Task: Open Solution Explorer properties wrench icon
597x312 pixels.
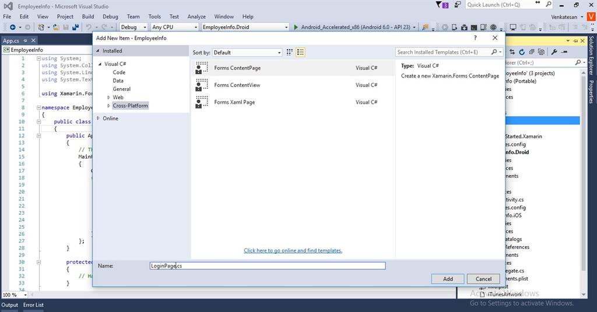Action: pyautogui.click(x=554, y=52)
